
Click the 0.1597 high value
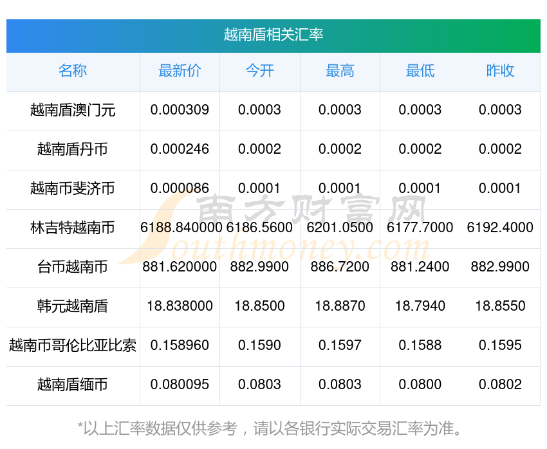[x=340, y=345]
